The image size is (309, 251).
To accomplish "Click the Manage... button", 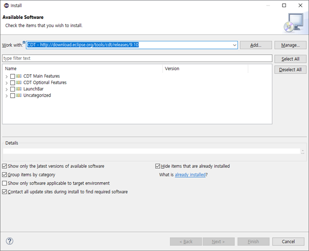I will 290,45.
